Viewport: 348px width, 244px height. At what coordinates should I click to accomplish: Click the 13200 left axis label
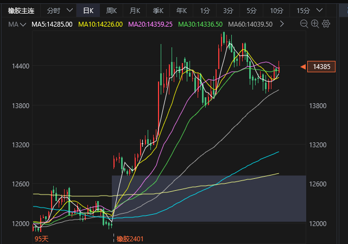[x=21, y=145]
